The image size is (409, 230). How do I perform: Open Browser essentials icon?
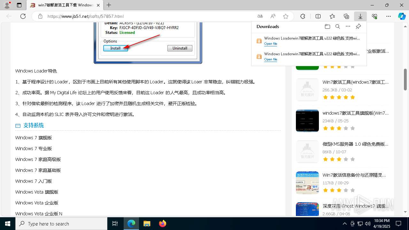374,16
